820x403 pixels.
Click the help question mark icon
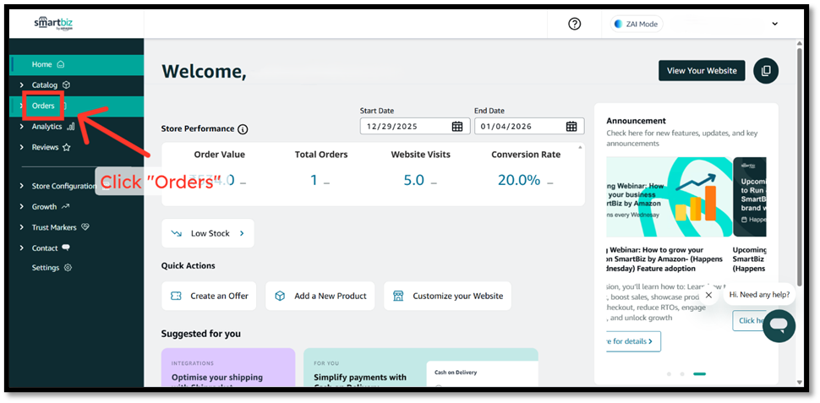(x=575, y=24)
